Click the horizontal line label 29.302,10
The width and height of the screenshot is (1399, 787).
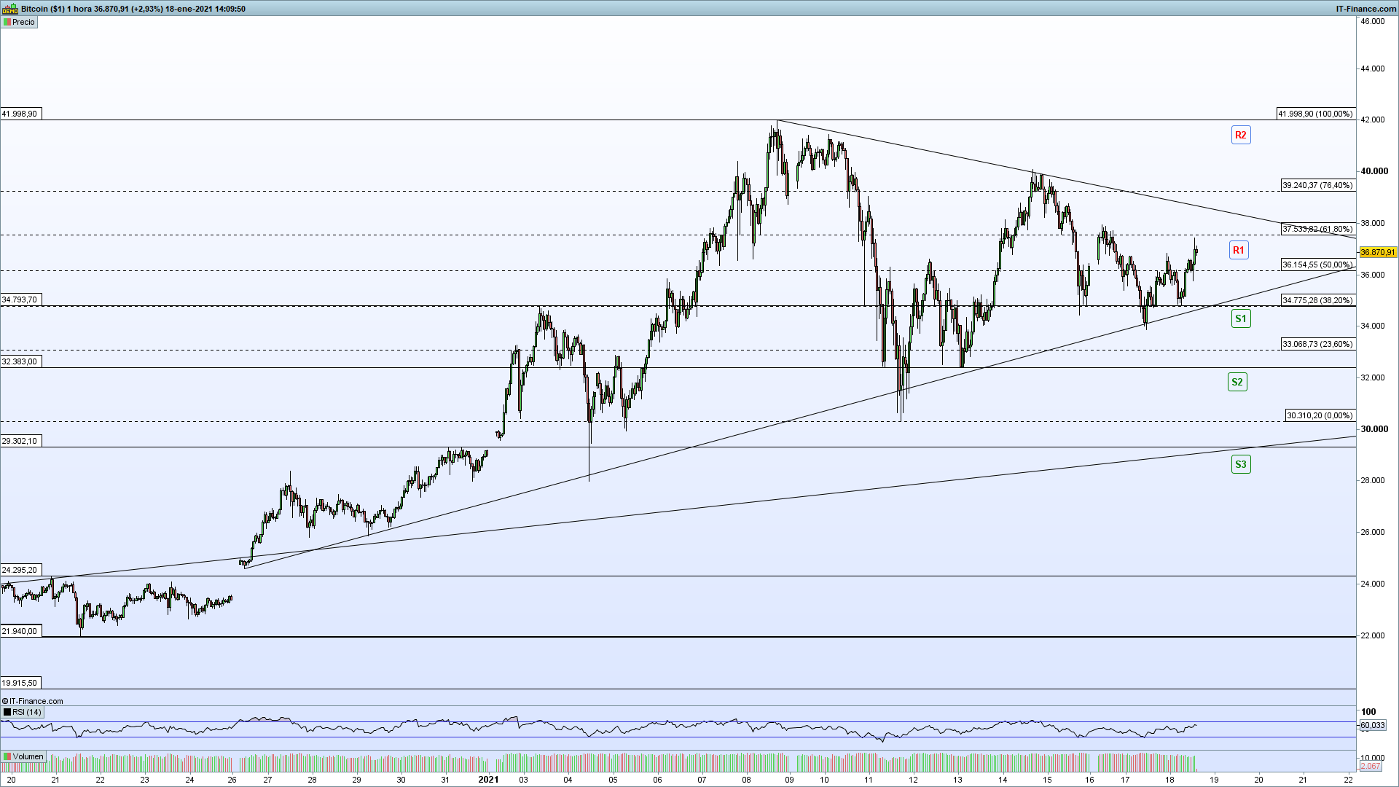20,441
